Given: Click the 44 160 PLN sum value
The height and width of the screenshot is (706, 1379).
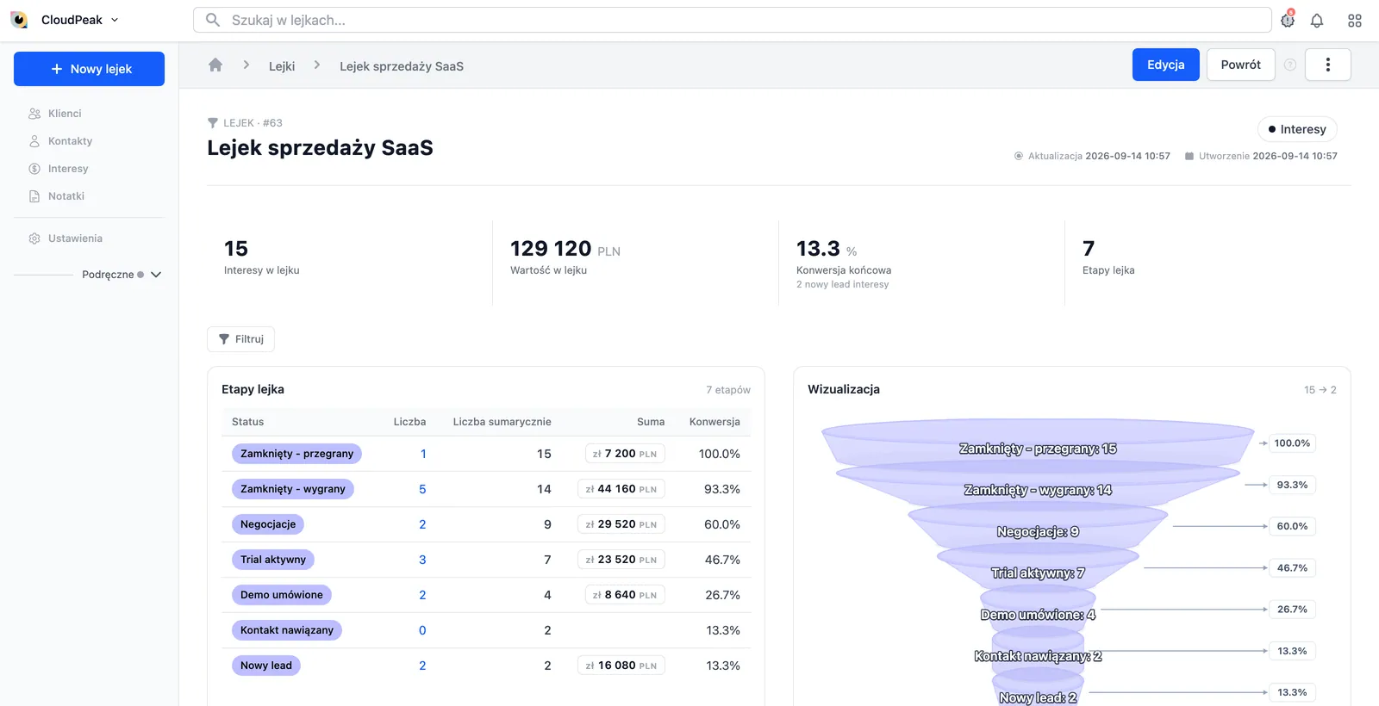Looking at the screenshot, I should pyautogui.click(x=621, y=489).
